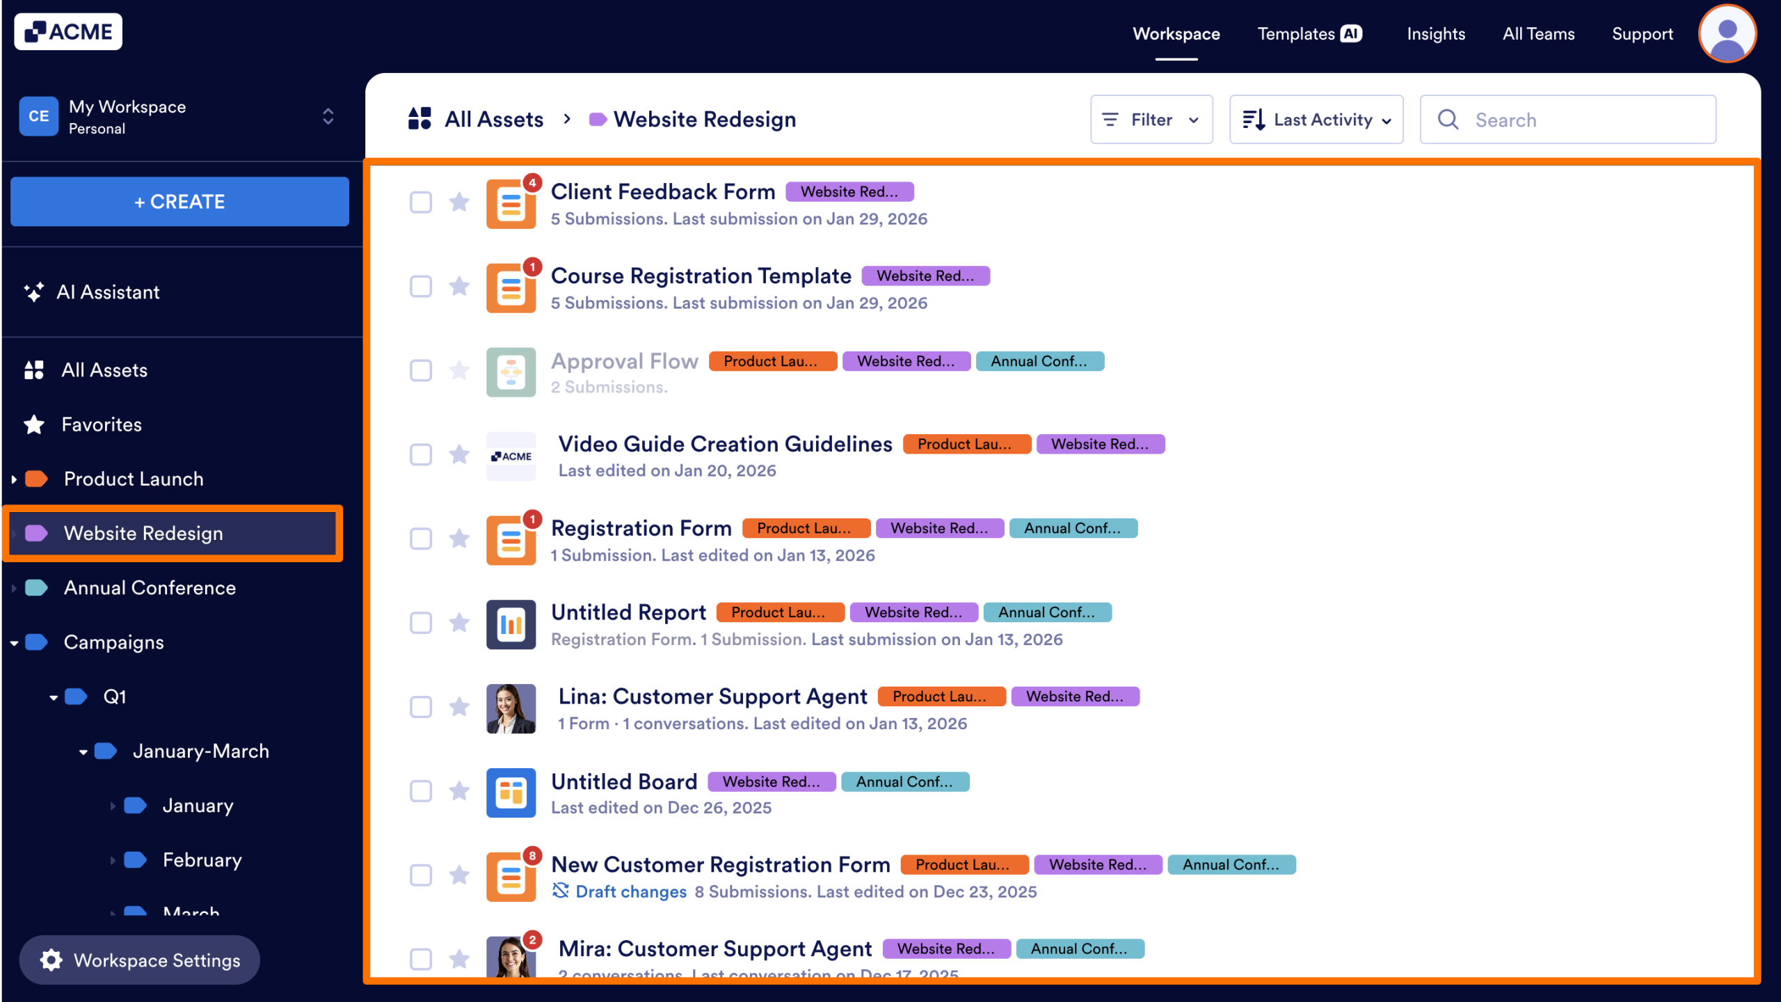Open the Last Activity sort dropdown
This screenshot has width=1781, height=1002.
pos(1316,120)
